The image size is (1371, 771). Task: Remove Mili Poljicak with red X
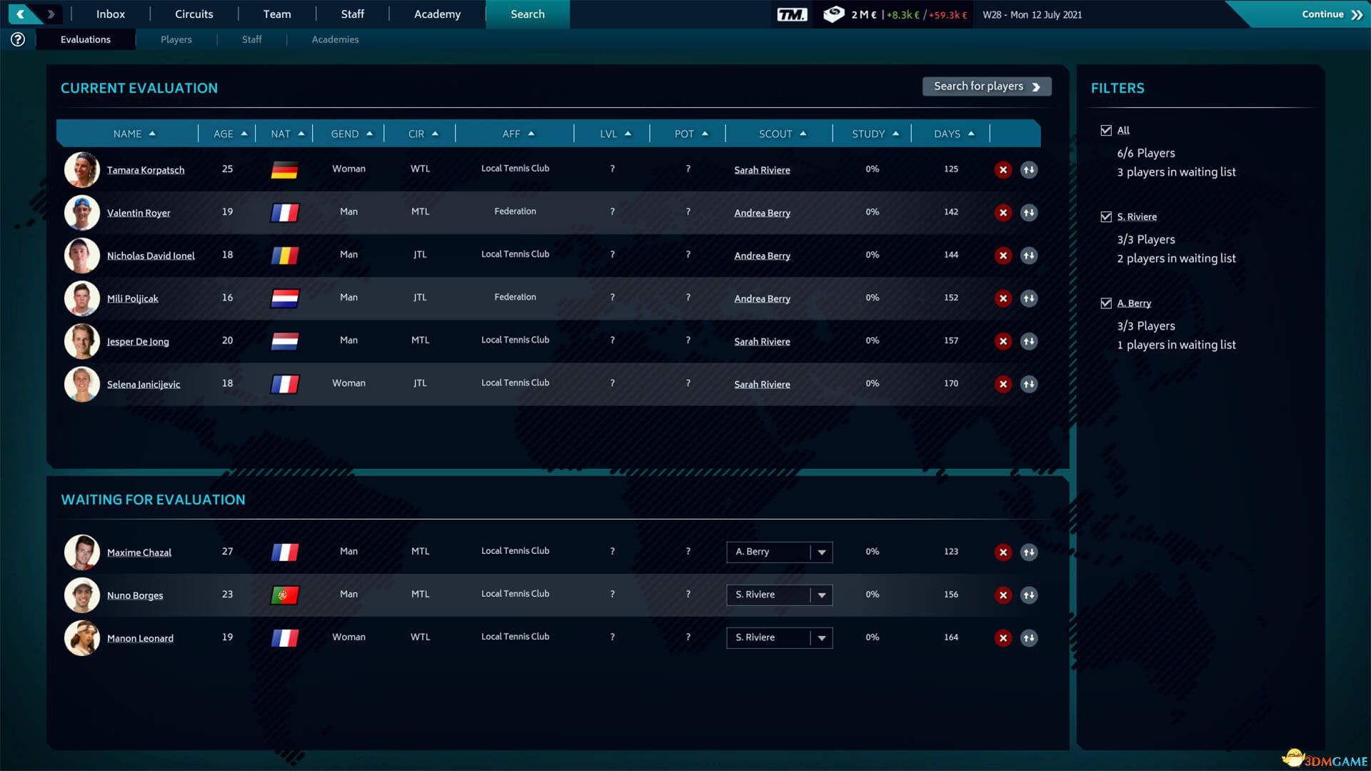[x=1003, y=298]
